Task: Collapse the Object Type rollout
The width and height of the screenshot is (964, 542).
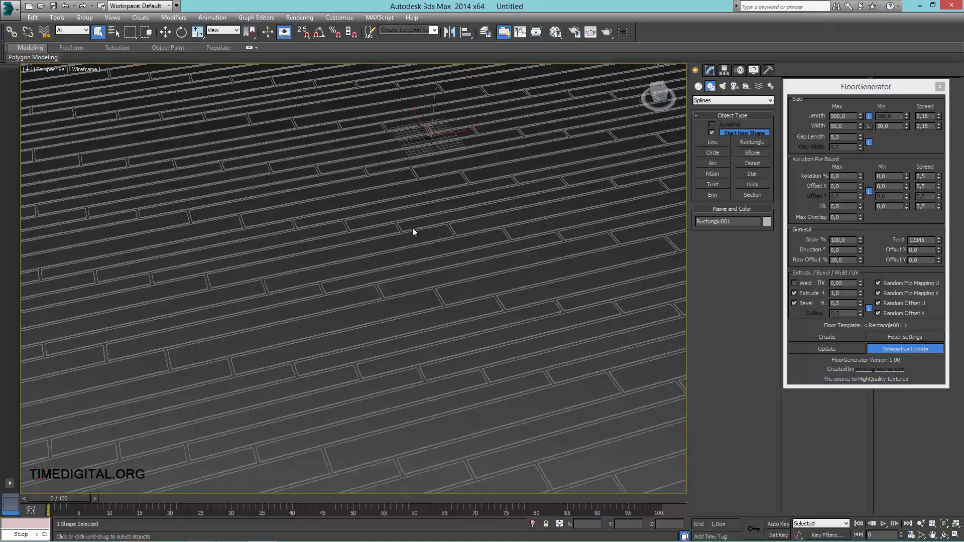Action: pos(733,115)
